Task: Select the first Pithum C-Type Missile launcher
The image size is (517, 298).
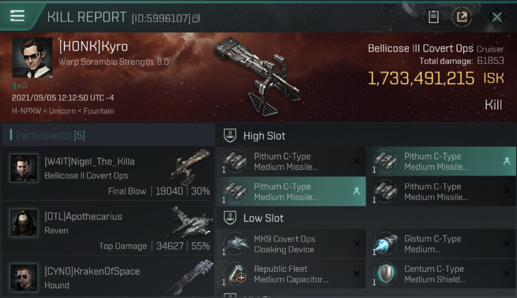Action: [291, 161]
